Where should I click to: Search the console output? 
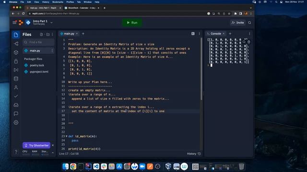(x=244, y=42)
